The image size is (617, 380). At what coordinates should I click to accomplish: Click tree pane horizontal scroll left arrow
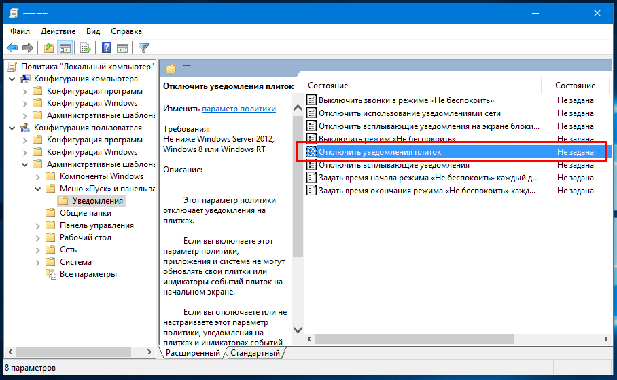10,351
